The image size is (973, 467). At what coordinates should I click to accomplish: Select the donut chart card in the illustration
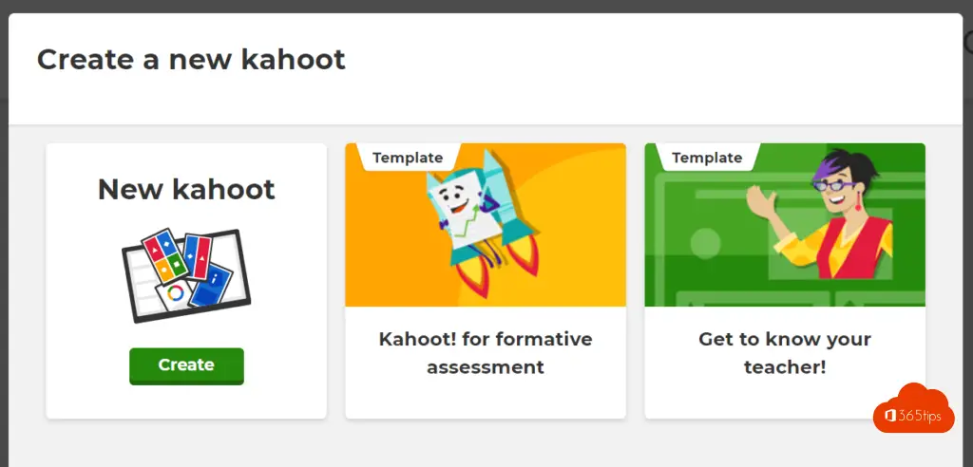coord(175,294)
